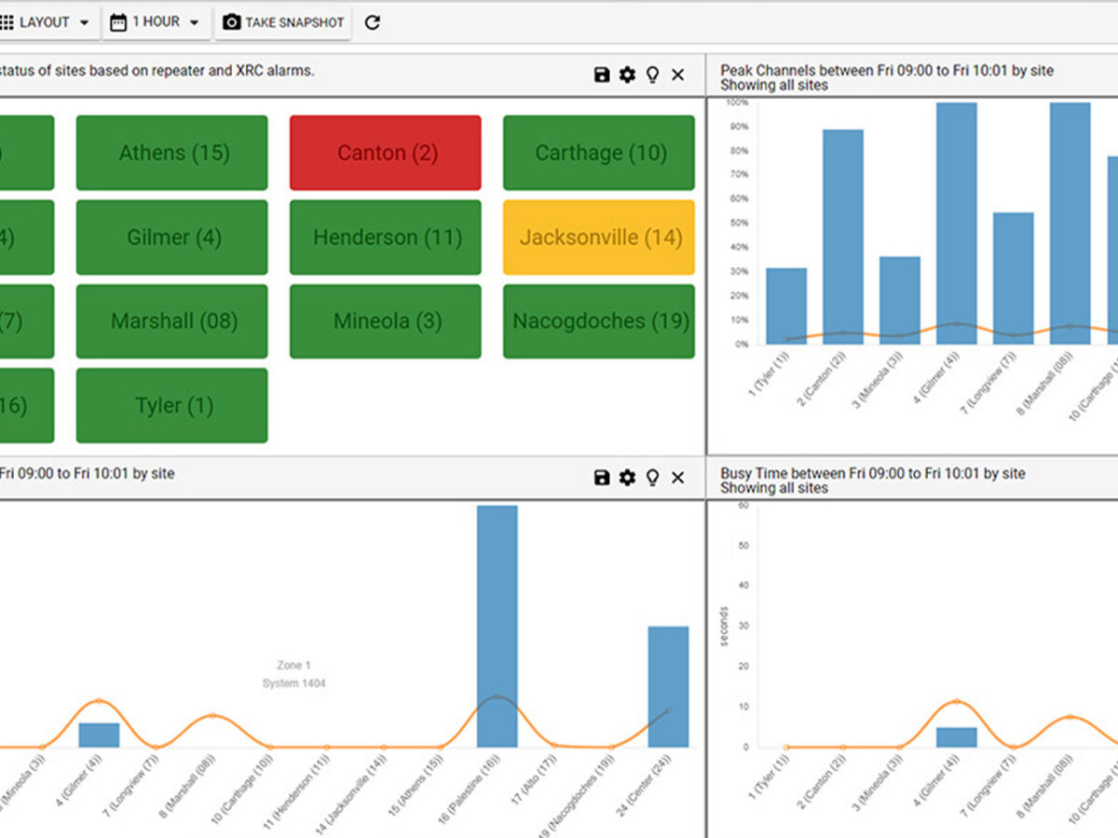Click the lightbulb icon in site status panel
1118x838 pixels.
click(652, 74)
